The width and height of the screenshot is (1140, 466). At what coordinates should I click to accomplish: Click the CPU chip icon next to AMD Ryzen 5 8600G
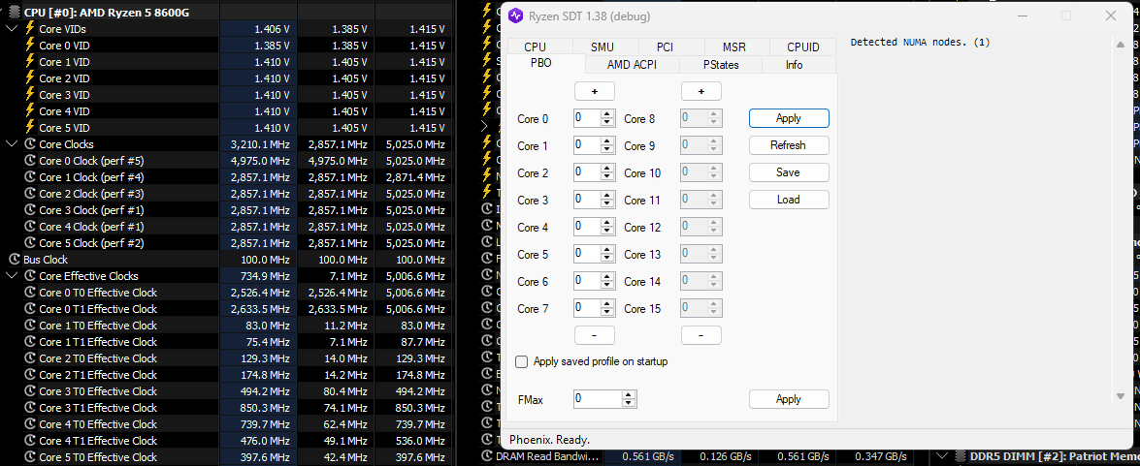pyautogui.click(x=14, y=13)
